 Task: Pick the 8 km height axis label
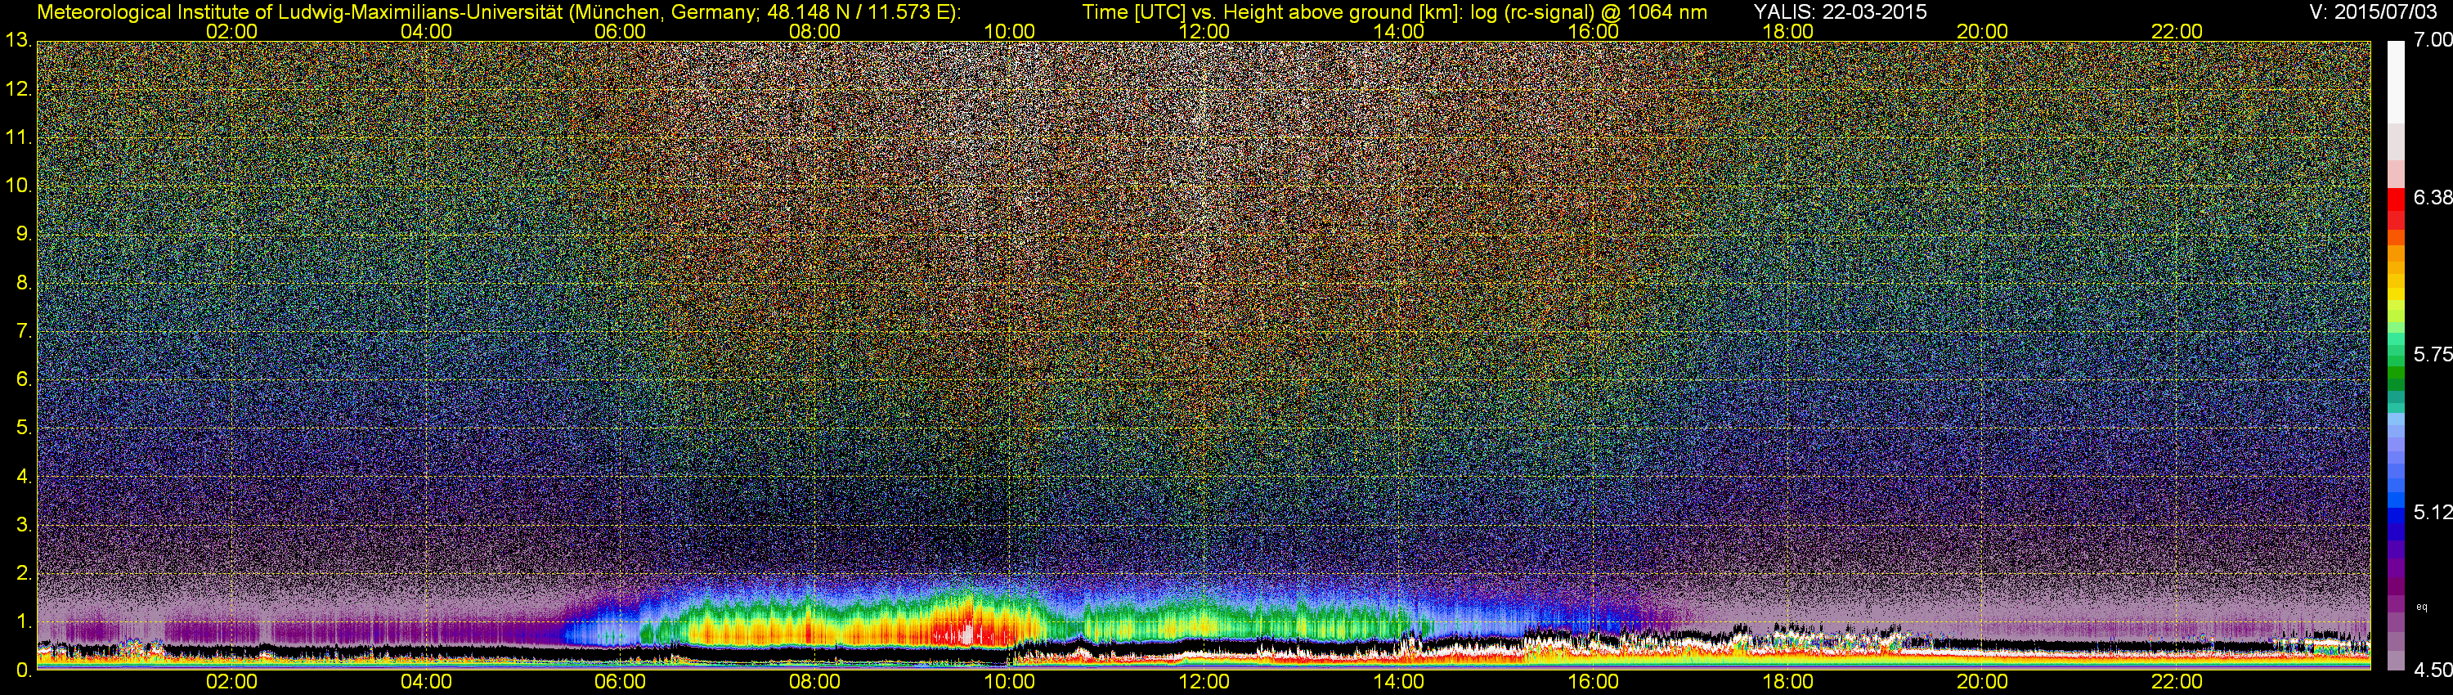pyautogui.click(x=23, y=283)
